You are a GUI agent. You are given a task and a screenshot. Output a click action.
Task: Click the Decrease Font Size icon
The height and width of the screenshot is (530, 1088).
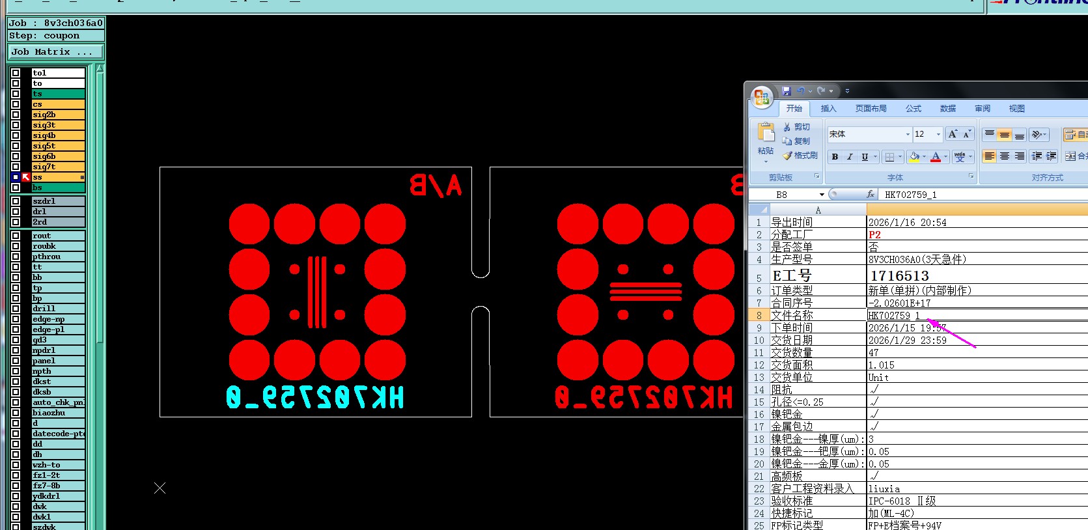(967, 134)
